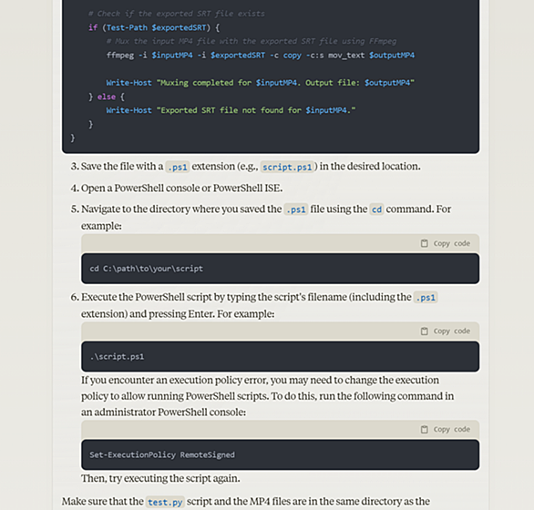This screenshot has width=534, height=510.
Task: Click the '.\script.ps1' code line
Action: pyautogui.click(x=117, y=357)
